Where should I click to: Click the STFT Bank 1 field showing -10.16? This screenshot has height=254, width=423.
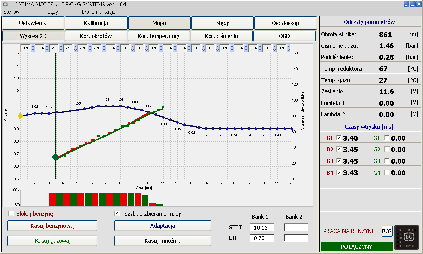click(x=262, y=227)
